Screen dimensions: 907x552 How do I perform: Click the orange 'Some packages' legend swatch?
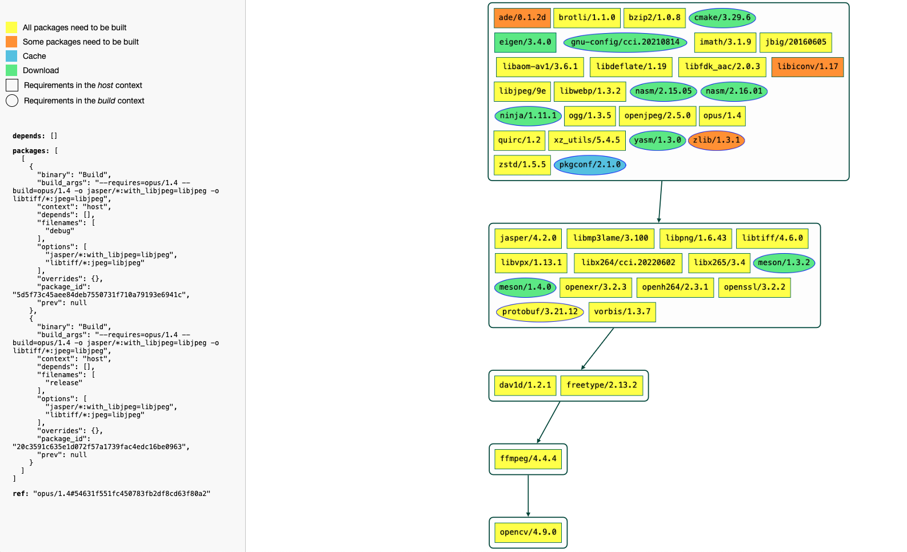point(11,42)
